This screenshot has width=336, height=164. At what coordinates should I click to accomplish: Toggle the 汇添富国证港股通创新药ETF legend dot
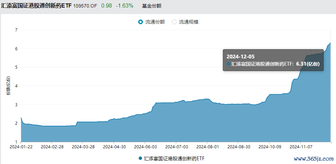point(140,158)
